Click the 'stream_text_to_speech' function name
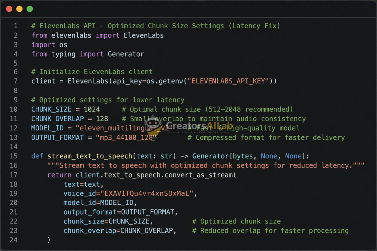Image resolution: width=377 pixels, height=251 pixels. coord(90,156)
